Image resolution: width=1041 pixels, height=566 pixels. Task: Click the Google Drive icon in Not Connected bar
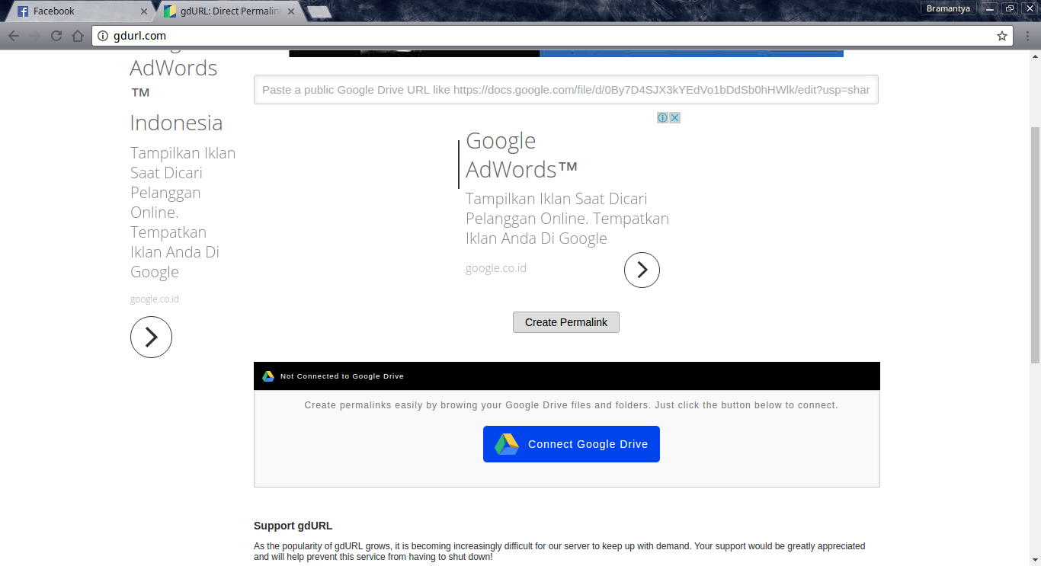268,376
